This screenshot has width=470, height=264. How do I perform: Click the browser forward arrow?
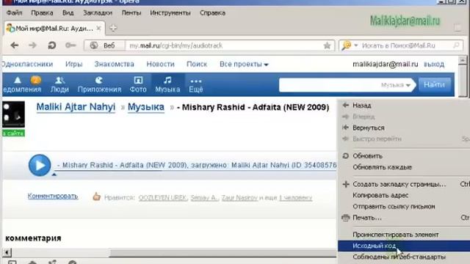(x=32, y=45)
